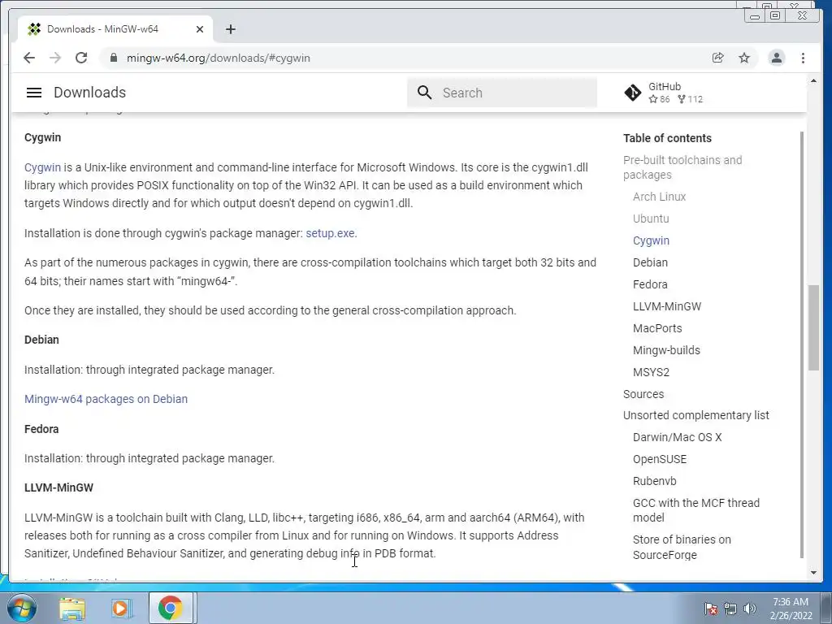
Task: Click the Chrome taskbar icon
Action: click(x=170, y=608)
